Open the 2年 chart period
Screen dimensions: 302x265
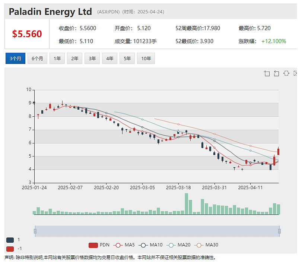point(75,58)
